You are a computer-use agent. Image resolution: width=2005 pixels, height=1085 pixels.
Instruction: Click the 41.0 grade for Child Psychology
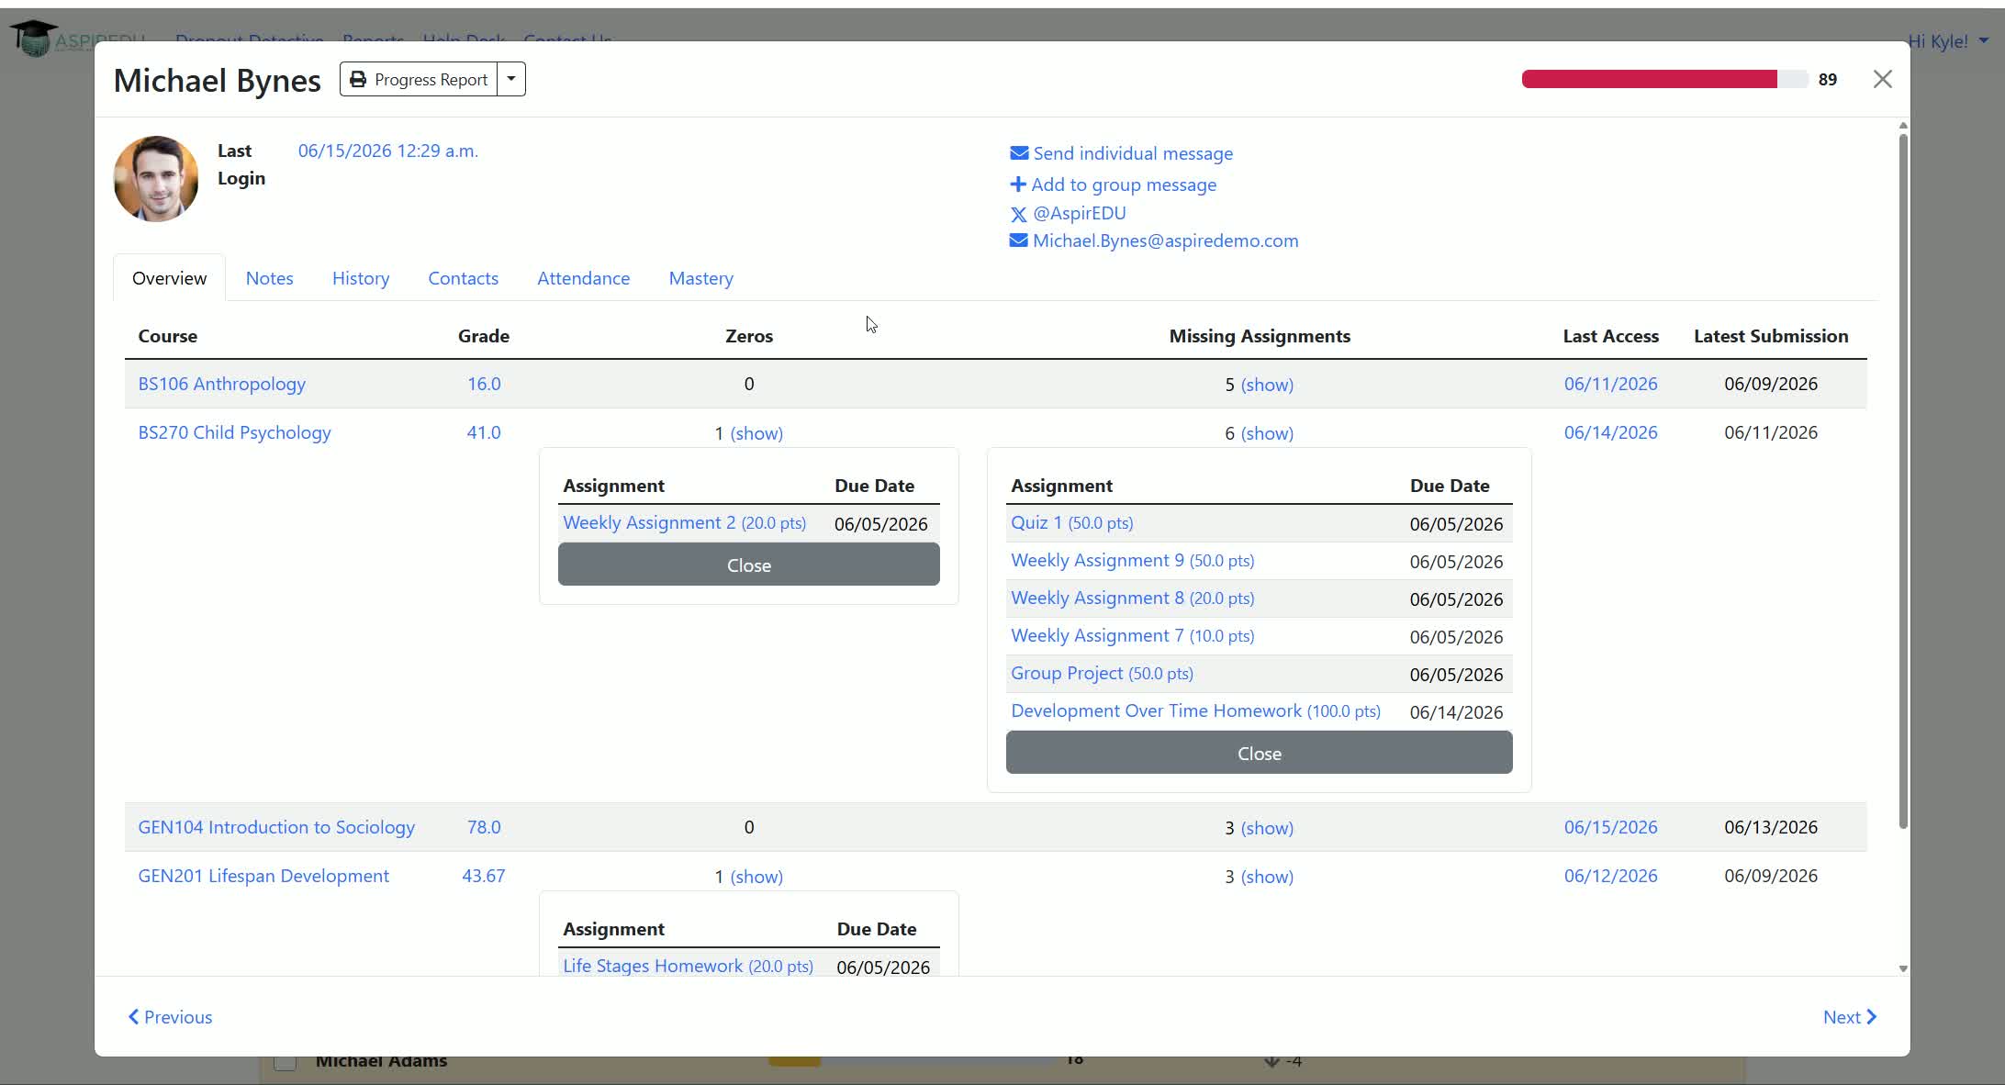[x=484, y=432]
